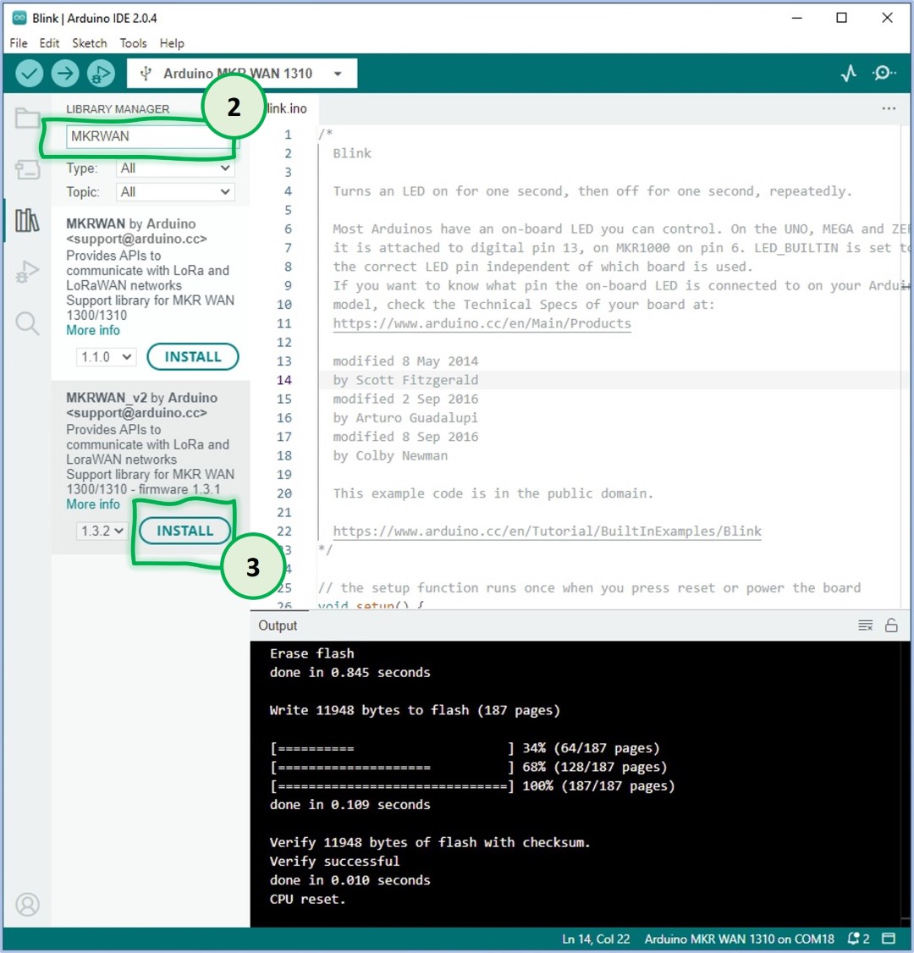Click the Ln 14, Col 22 status entry
This screenshot has height=953, width=914.
596,939
